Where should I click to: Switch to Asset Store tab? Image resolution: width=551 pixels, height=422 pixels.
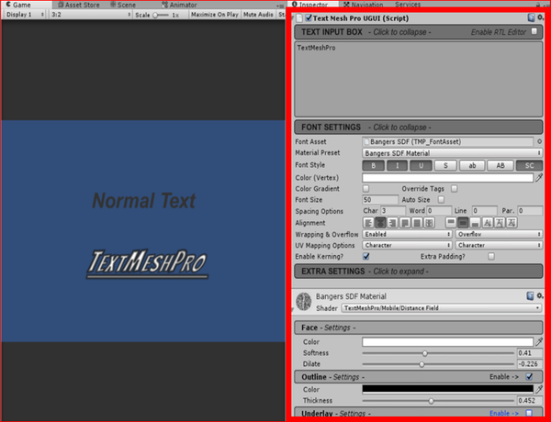79,5
